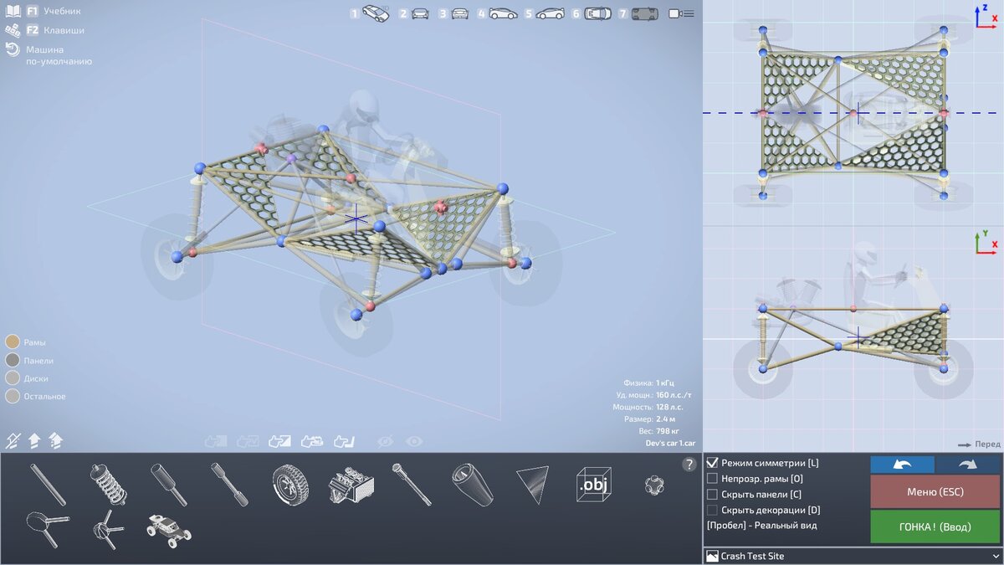Undo last action with left arrow

(x=902, y=465)
